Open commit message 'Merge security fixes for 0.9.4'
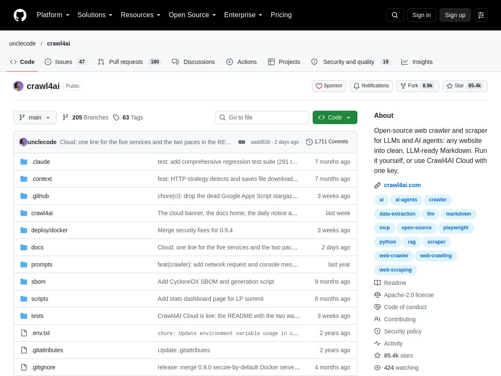The height and width of the screenshot is (376, 501). pos(195,230)
